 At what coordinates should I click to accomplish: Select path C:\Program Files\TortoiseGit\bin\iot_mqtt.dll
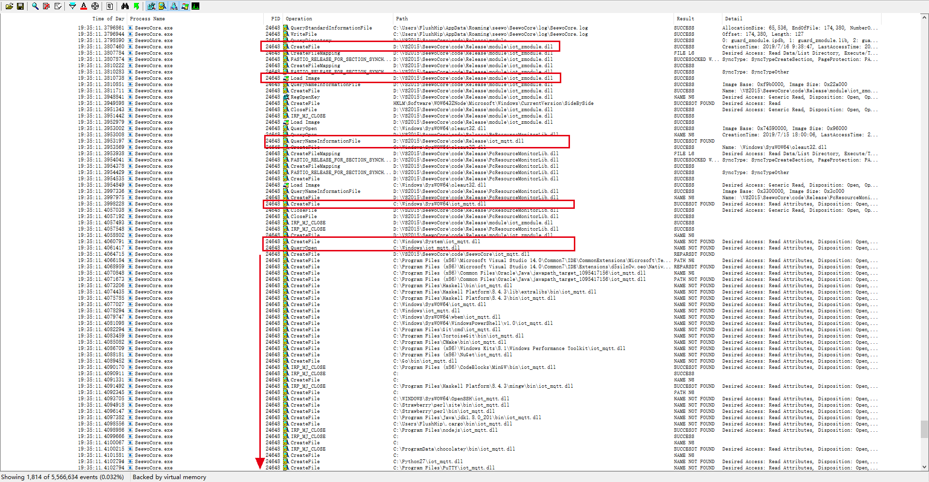click(x=458, y=336)
